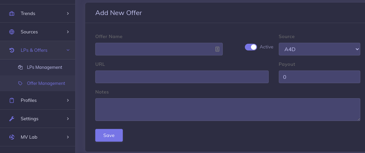Viewport: 365px width, 153px height.
Task: Focus the URL input field
Action: 182,77
